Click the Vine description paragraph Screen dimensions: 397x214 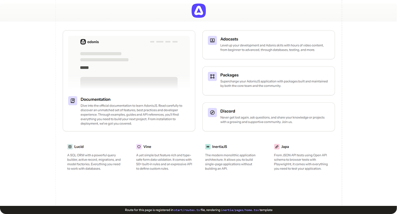164,162
